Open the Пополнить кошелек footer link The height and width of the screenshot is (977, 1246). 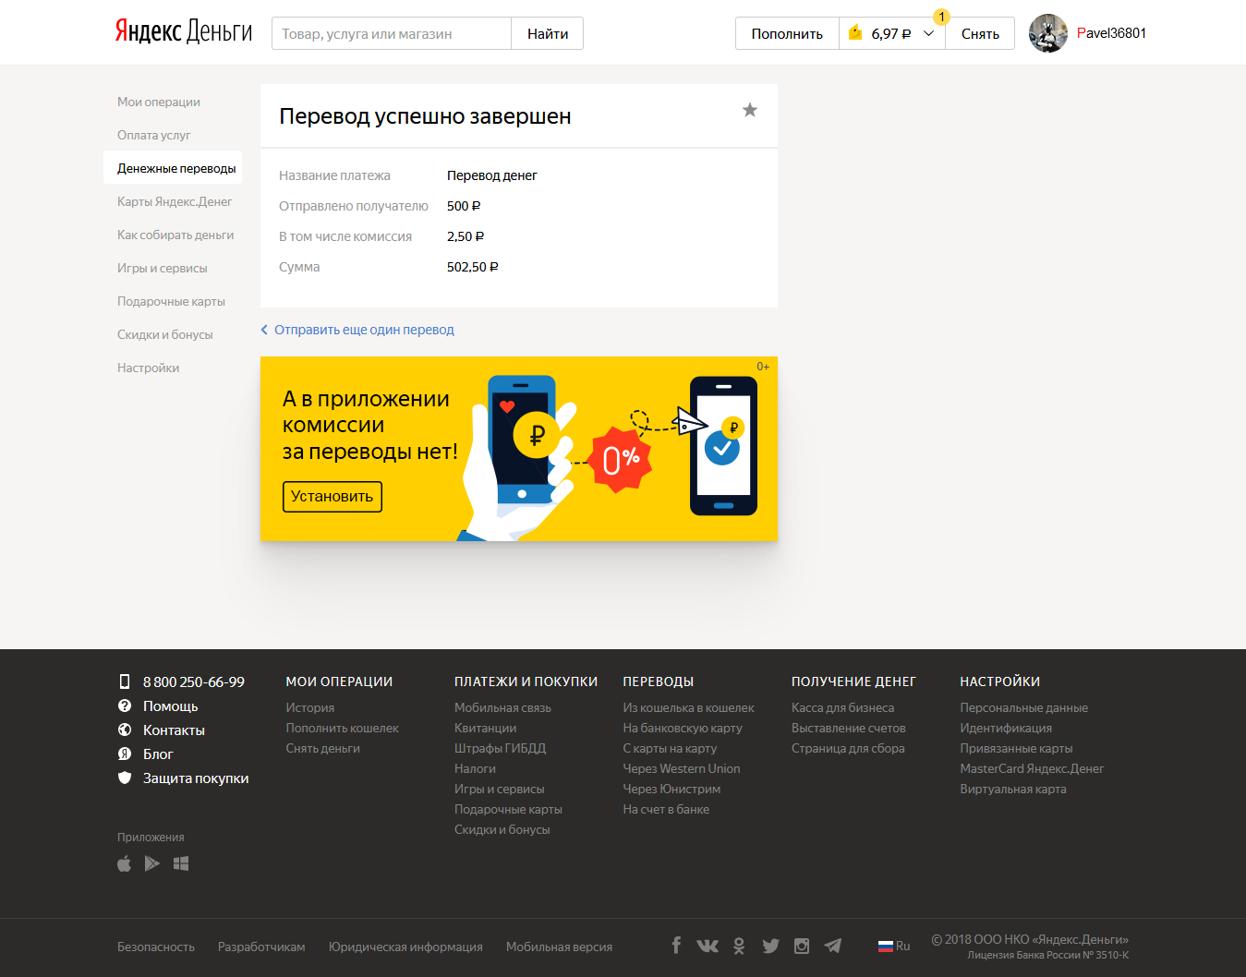click(x=343, y=728)
